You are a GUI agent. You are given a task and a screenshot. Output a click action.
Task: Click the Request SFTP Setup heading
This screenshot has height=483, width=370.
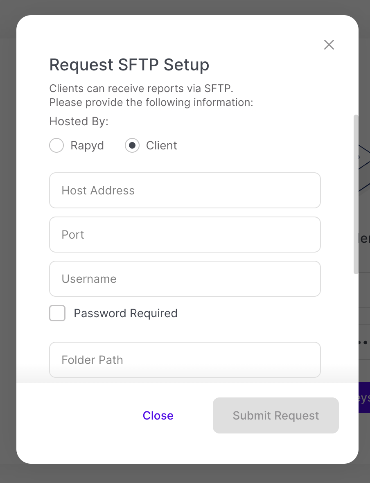click(129, 65)
